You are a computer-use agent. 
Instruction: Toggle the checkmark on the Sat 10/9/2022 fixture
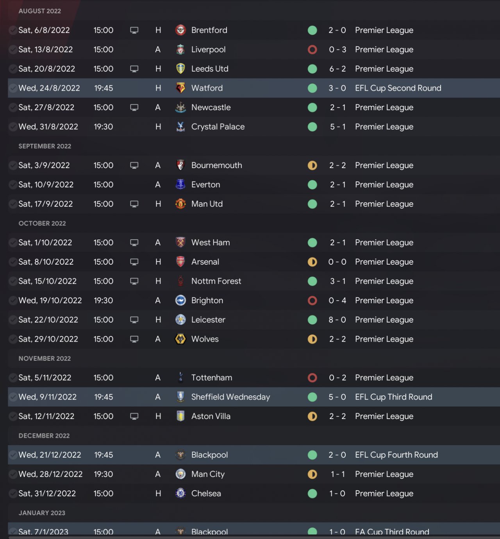[13, 184]
